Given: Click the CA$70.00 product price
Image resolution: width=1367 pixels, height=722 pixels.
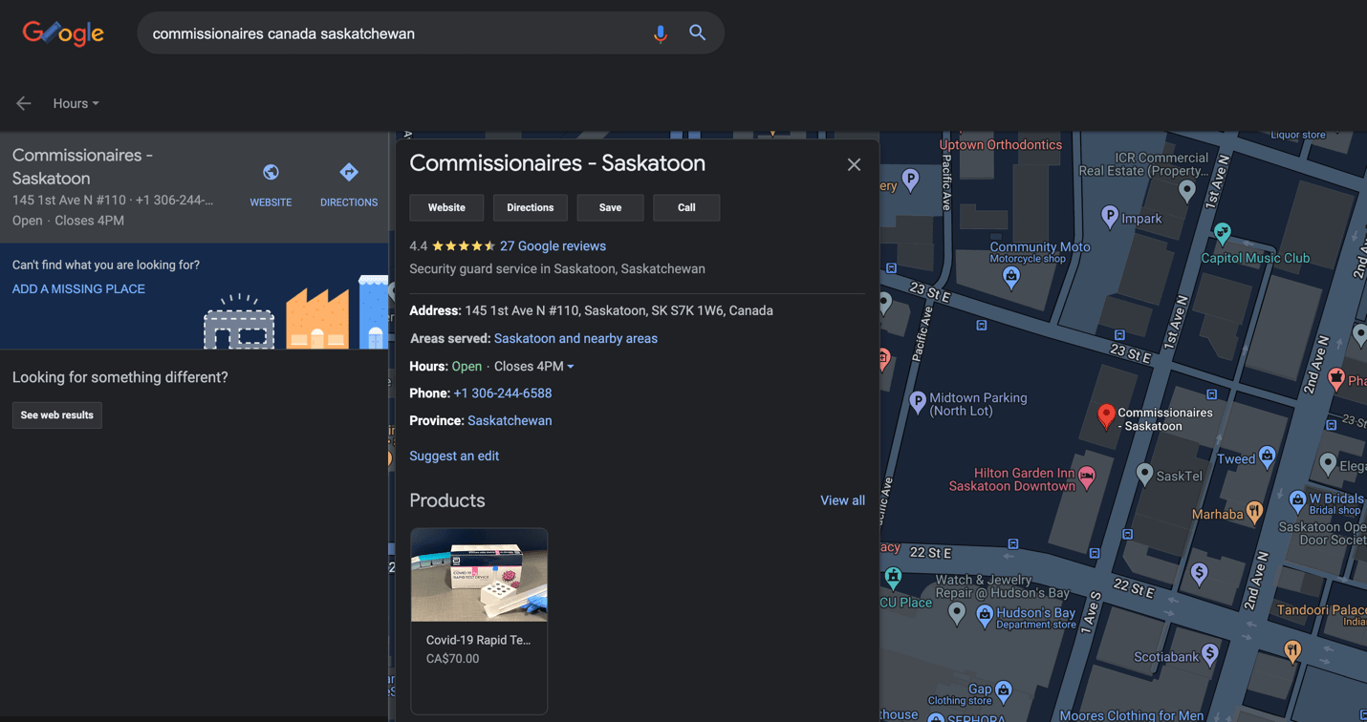Looking at the screenshot, I should [x=452, y=659].
